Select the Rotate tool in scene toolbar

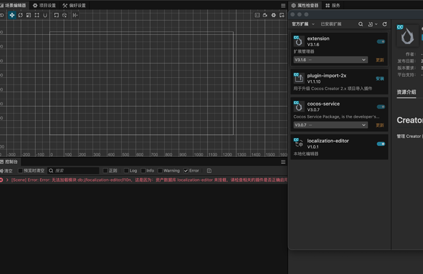pyautogui.click(x=20, y=15)
